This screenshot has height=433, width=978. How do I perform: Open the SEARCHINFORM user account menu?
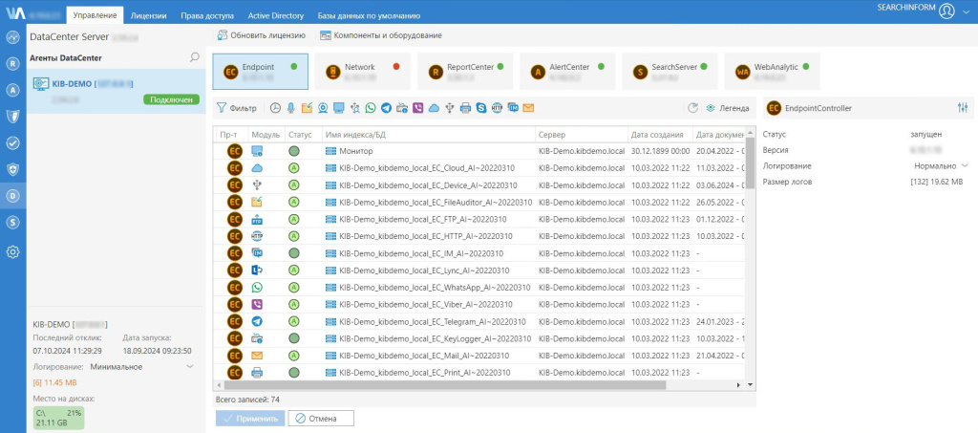[946, 11]
